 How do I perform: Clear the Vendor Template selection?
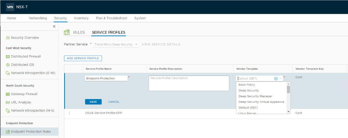coord(276,78)
